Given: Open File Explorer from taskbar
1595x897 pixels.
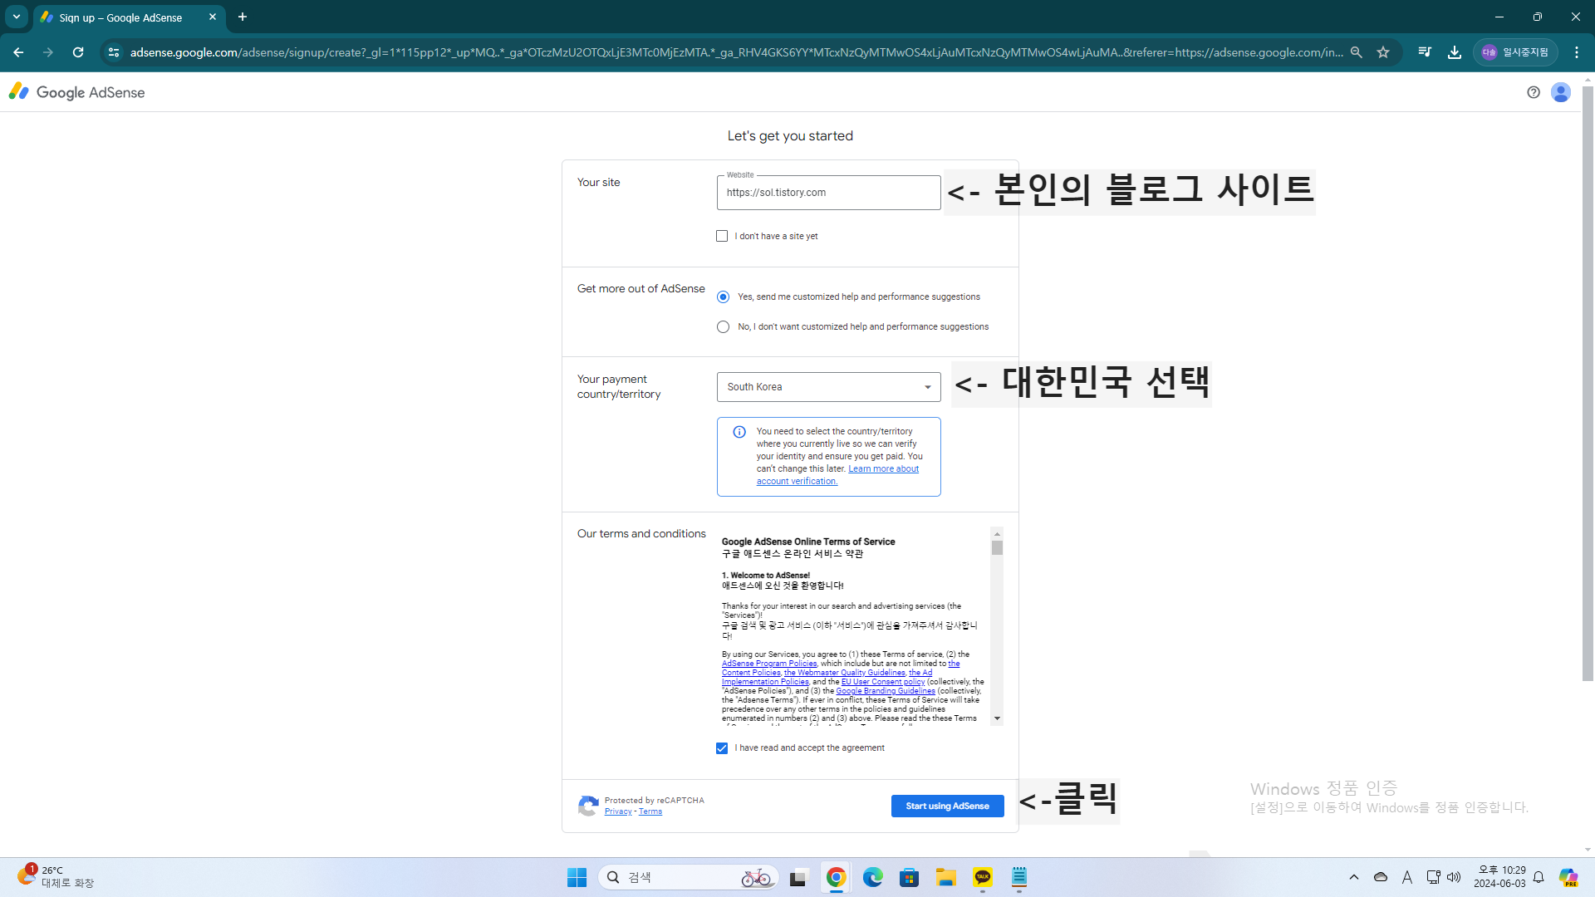Looking at the screenshot, I should pyautogui.click(x=946, y=877).
